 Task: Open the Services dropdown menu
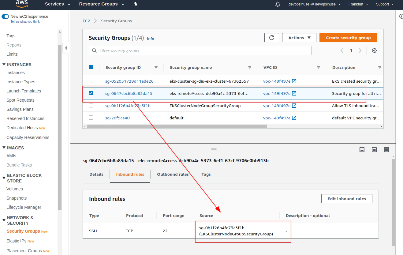pos(58,4)
